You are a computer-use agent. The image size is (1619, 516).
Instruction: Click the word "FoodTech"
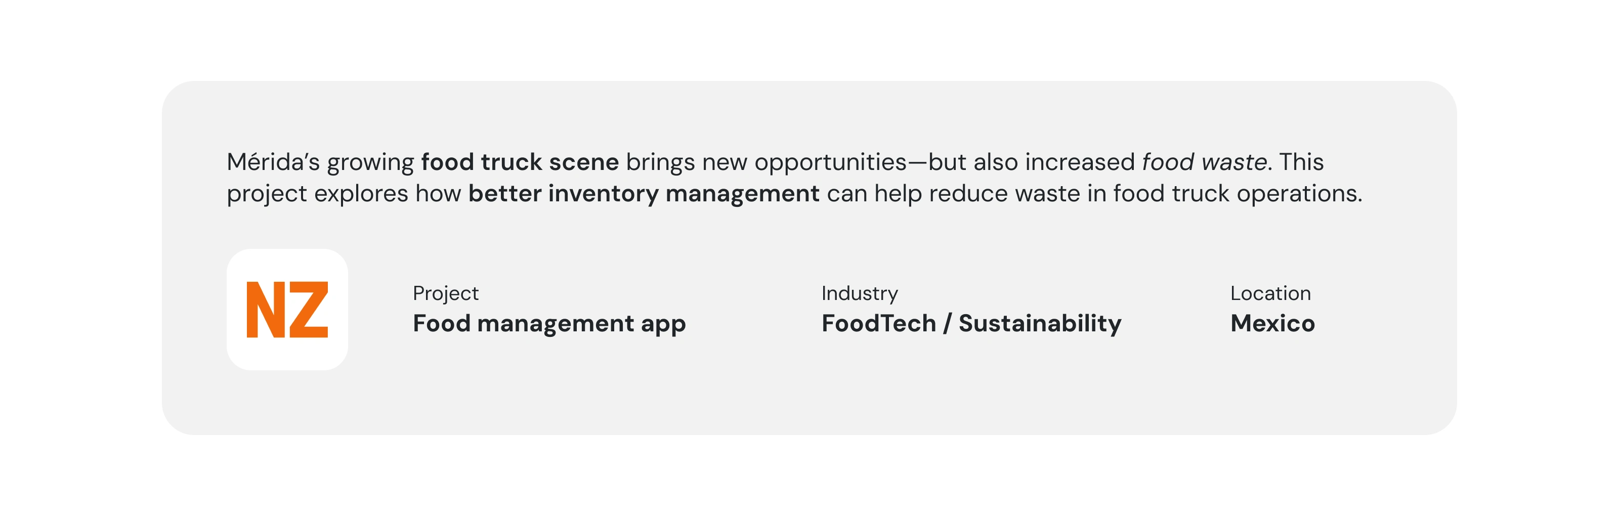pos(879,324)
